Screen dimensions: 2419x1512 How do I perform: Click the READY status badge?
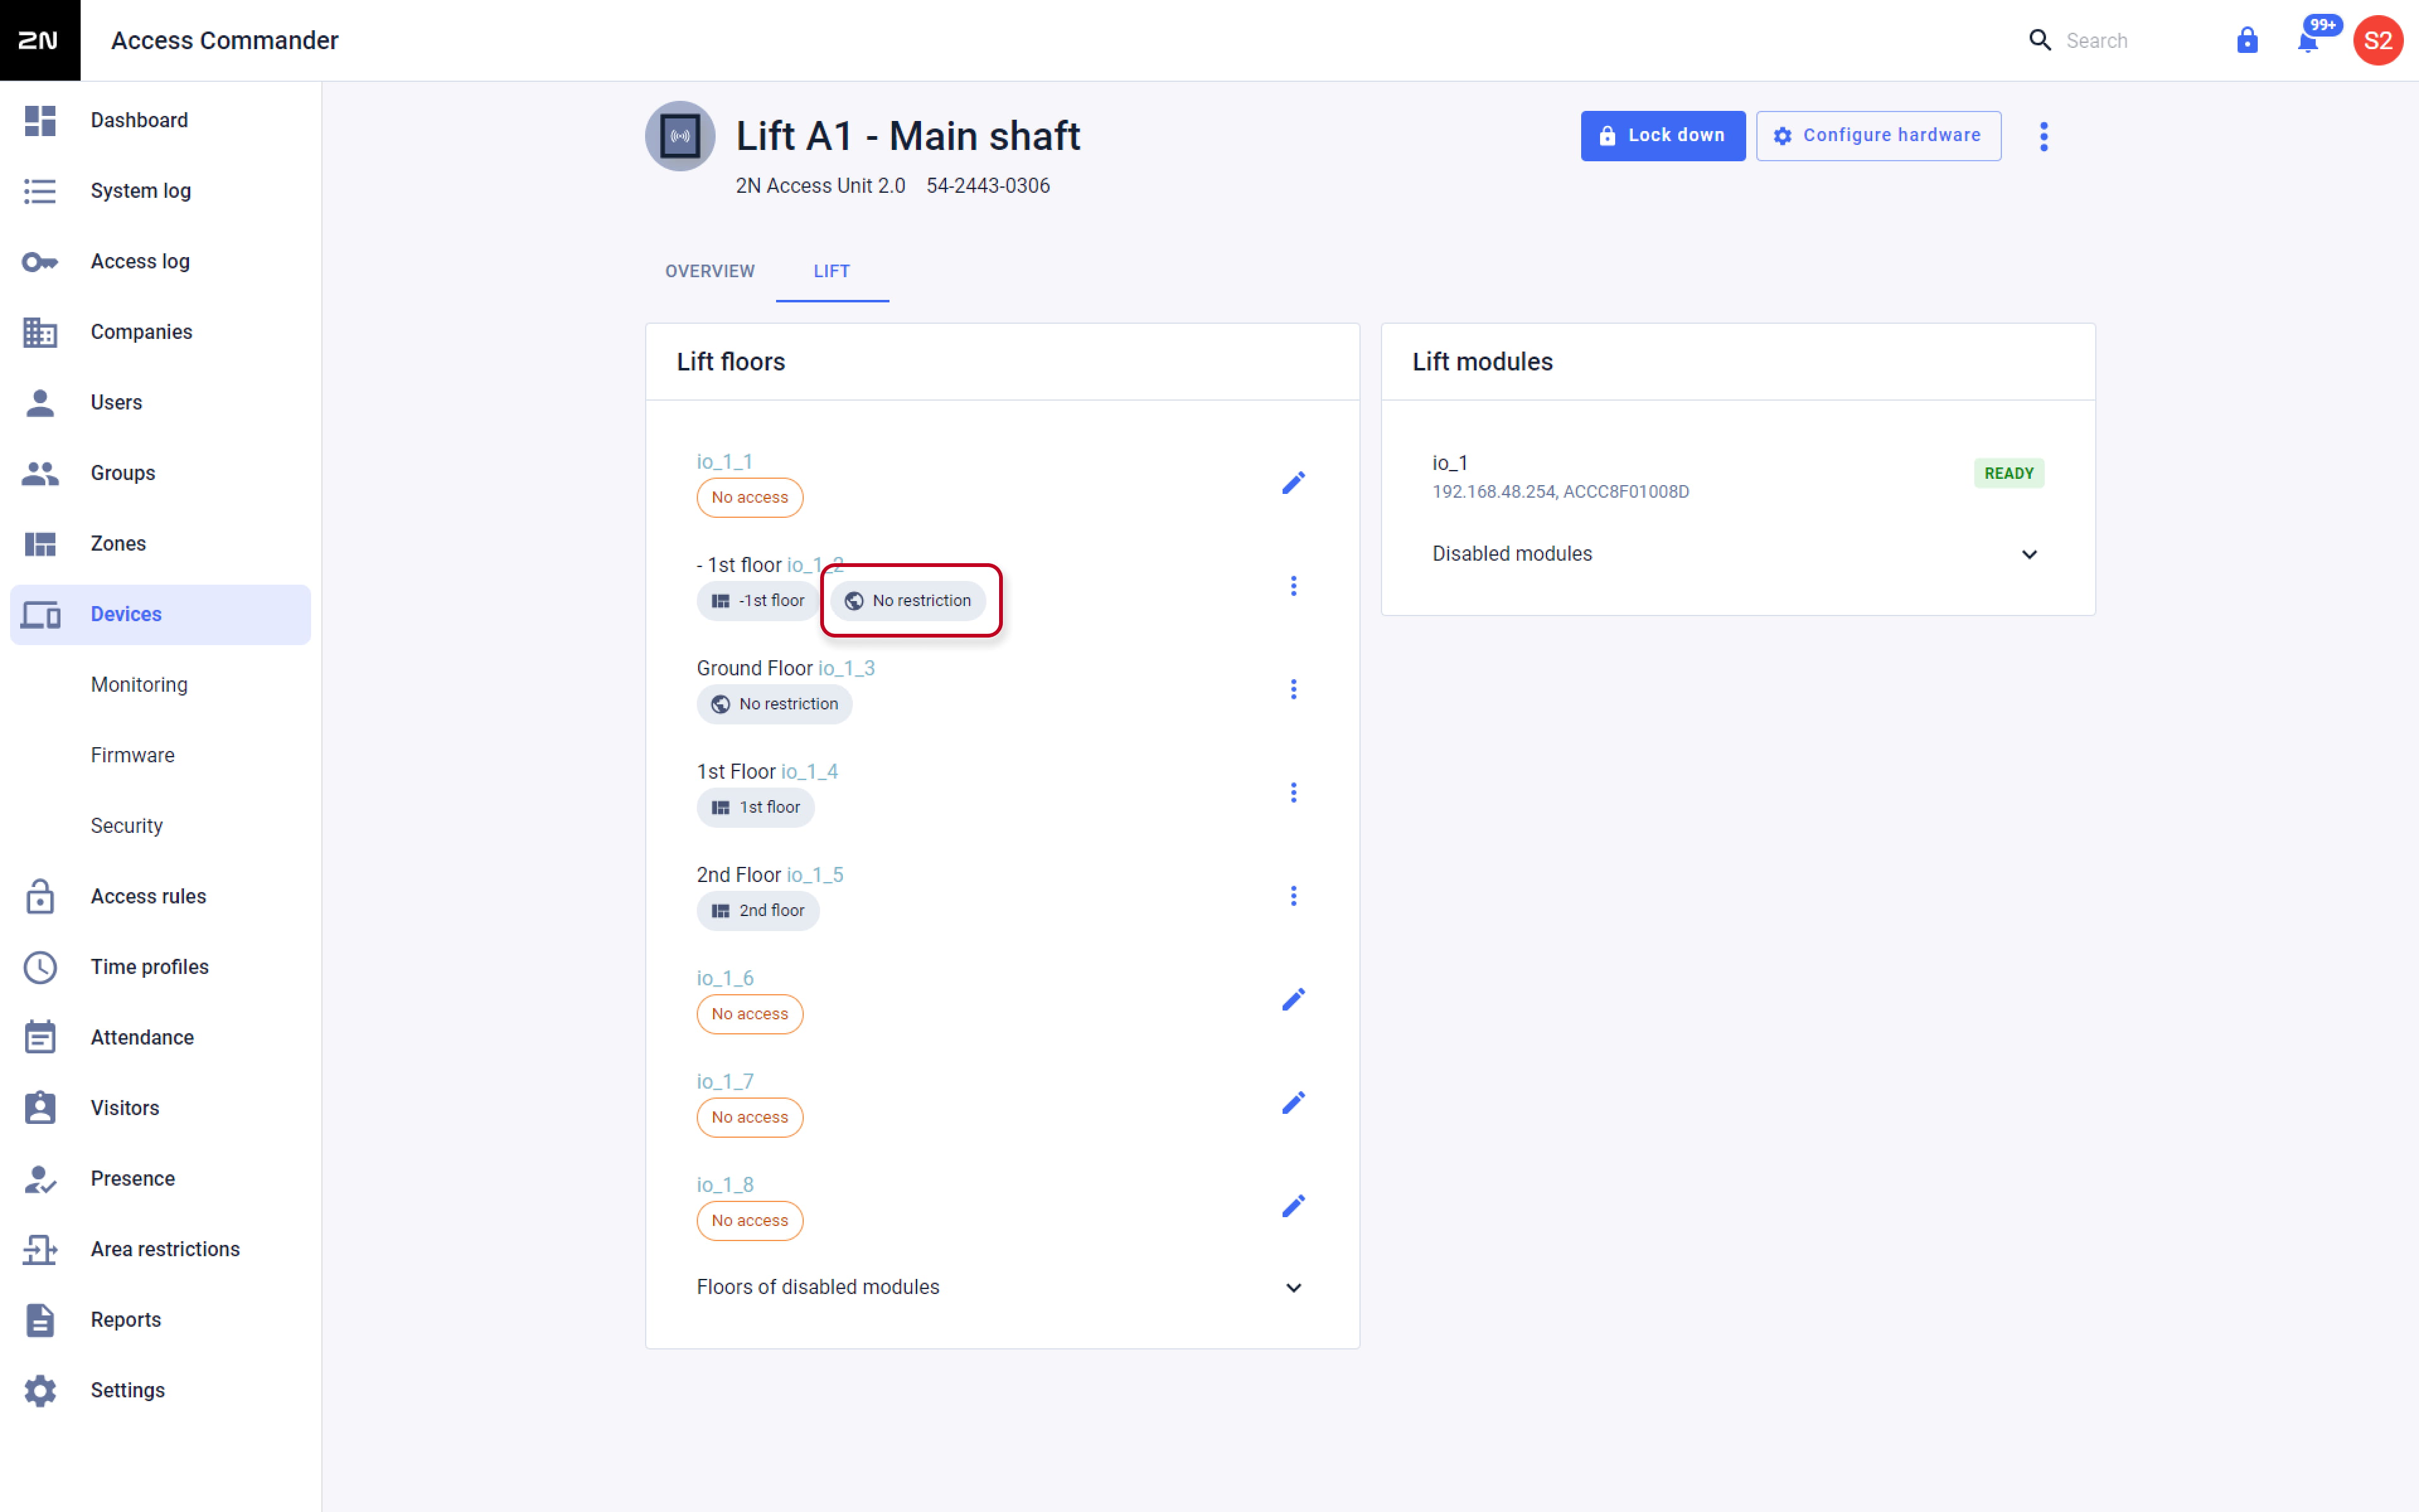point(2008,473)
